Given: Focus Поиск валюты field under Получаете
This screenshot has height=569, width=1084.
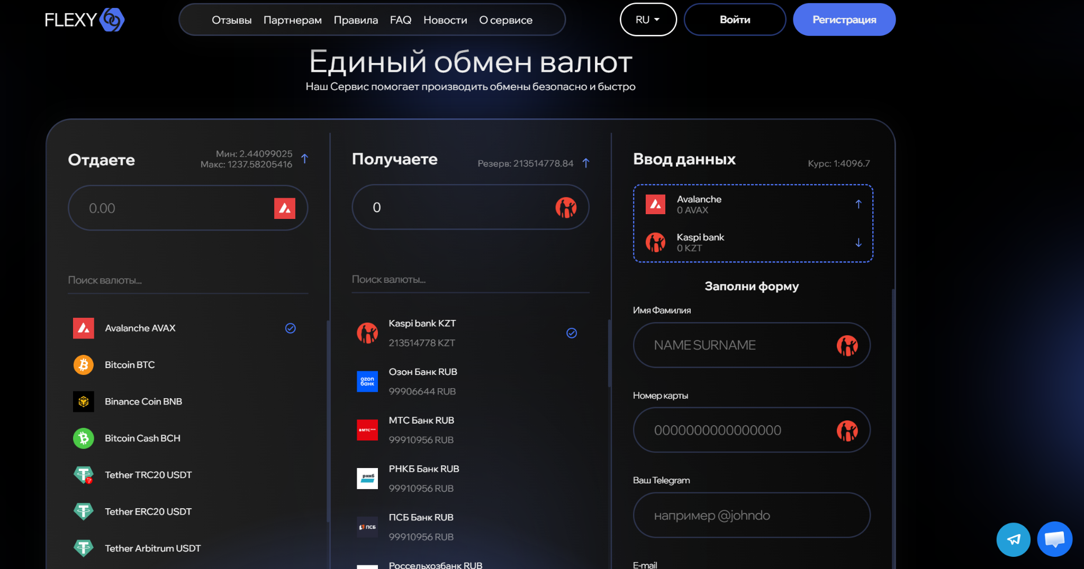Looking at the screenshot, I should pyautogui.click(x=471, y=279).
